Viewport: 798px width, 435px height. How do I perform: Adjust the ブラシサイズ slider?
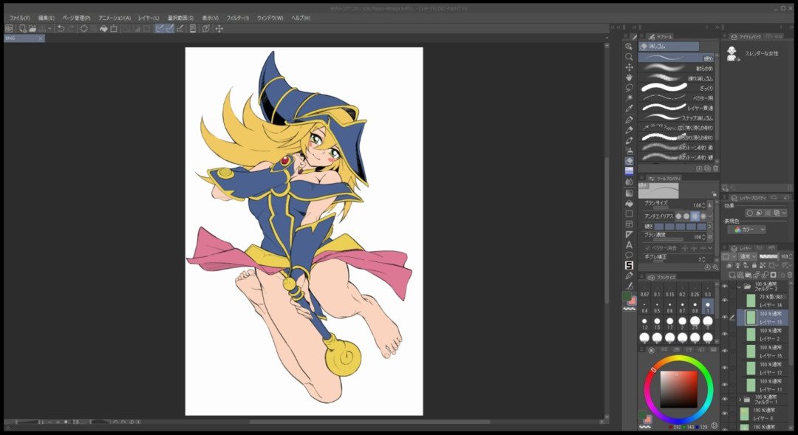tap(668, 208)
